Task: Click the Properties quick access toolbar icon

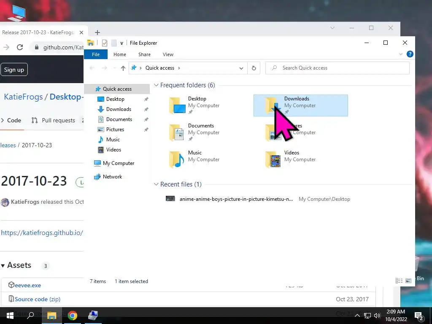Action: pyautogui.click(x=105, y=43)
